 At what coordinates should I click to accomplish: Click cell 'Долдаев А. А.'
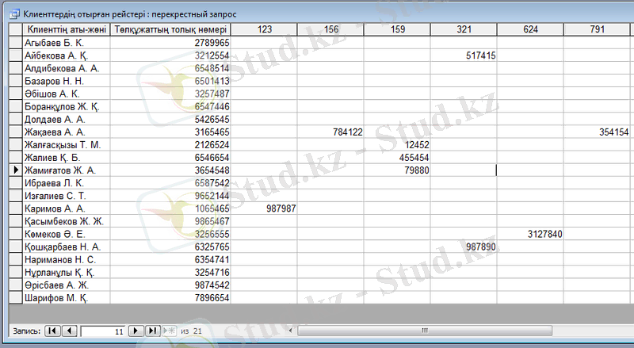point(67,120)
